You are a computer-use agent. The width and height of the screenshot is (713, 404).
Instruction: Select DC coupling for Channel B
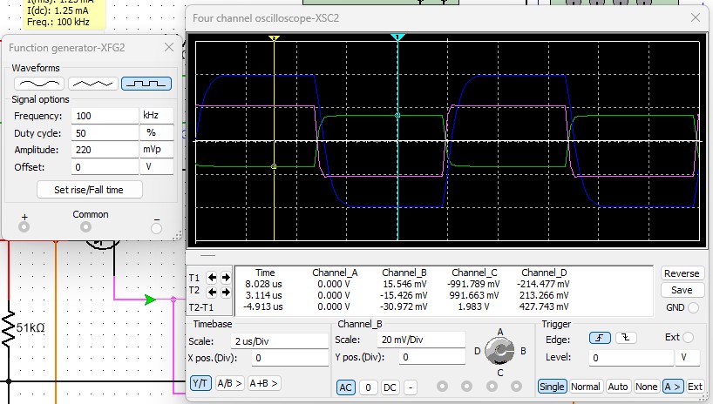coord(390,387)
